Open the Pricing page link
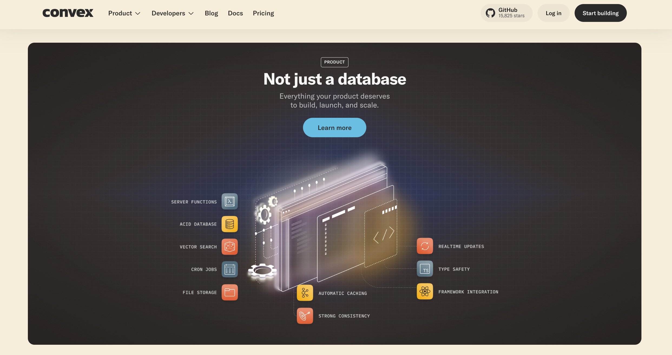672x355 pixels. pyautogui.click(x=263, y=13)
